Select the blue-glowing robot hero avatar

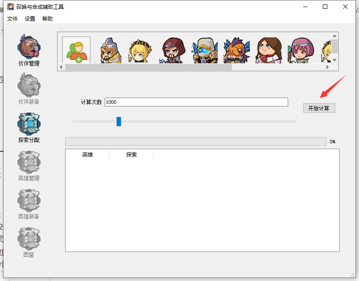pyautogui.click(x=205, y=50)
